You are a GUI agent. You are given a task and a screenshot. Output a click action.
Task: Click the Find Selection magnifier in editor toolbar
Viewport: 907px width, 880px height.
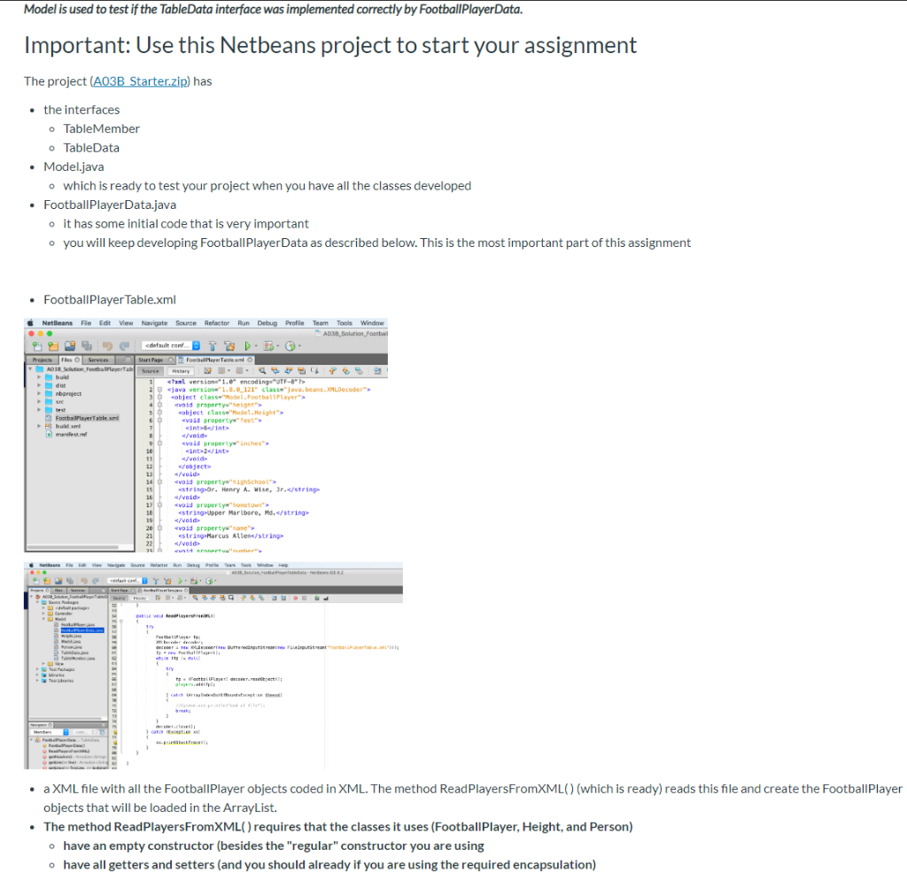click(x=261, y=371)
